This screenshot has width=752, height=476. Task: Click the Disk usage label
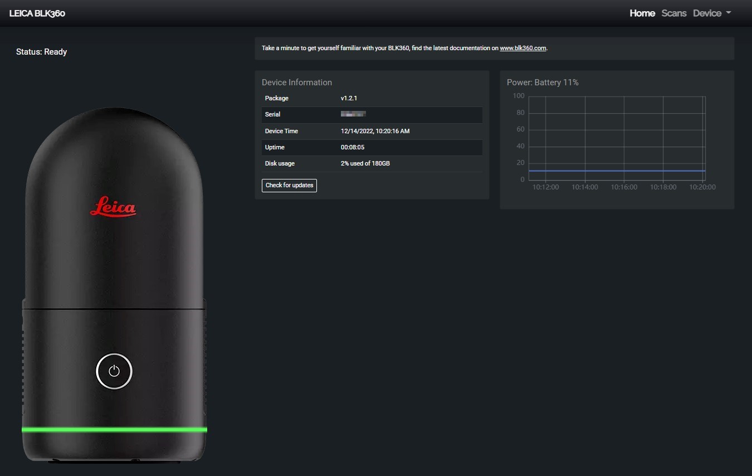(x=280, y=163)
